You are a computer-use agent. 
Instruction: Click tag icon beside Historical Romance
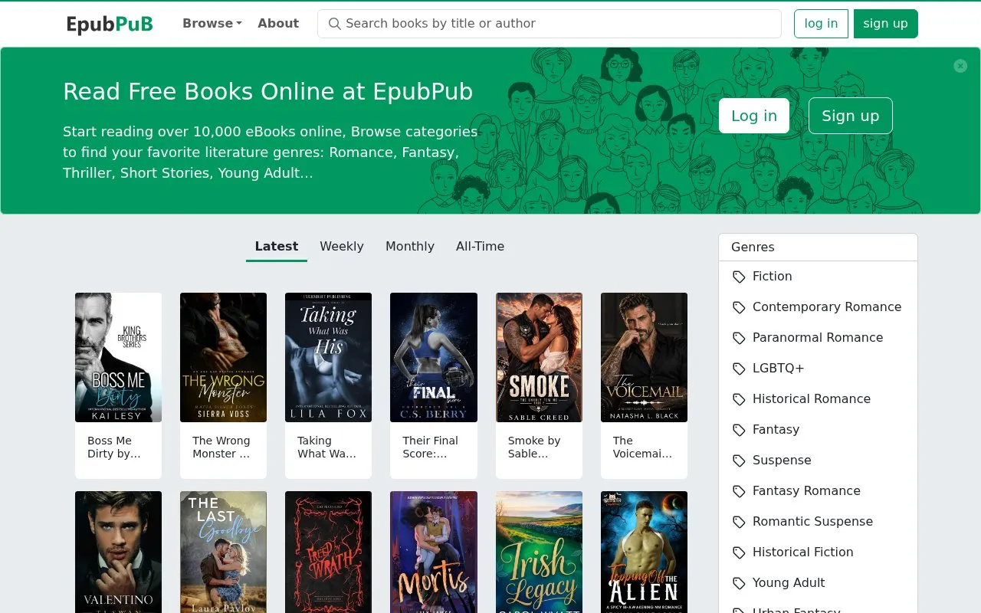(739, 399)
